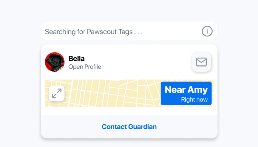Click the blue Near Amy badge
Screen dimensions: 258x147
(186, 93)
